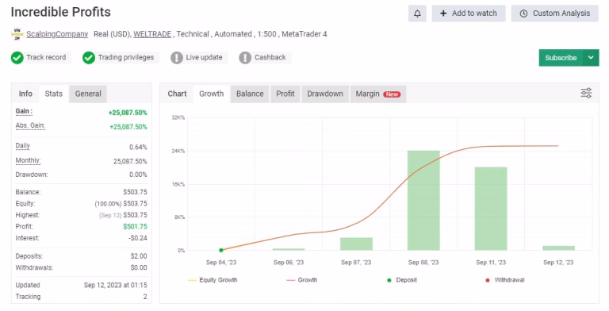609x311 pixels.
Task: Toggle the Growth legend series
Action: pos(302,280)
